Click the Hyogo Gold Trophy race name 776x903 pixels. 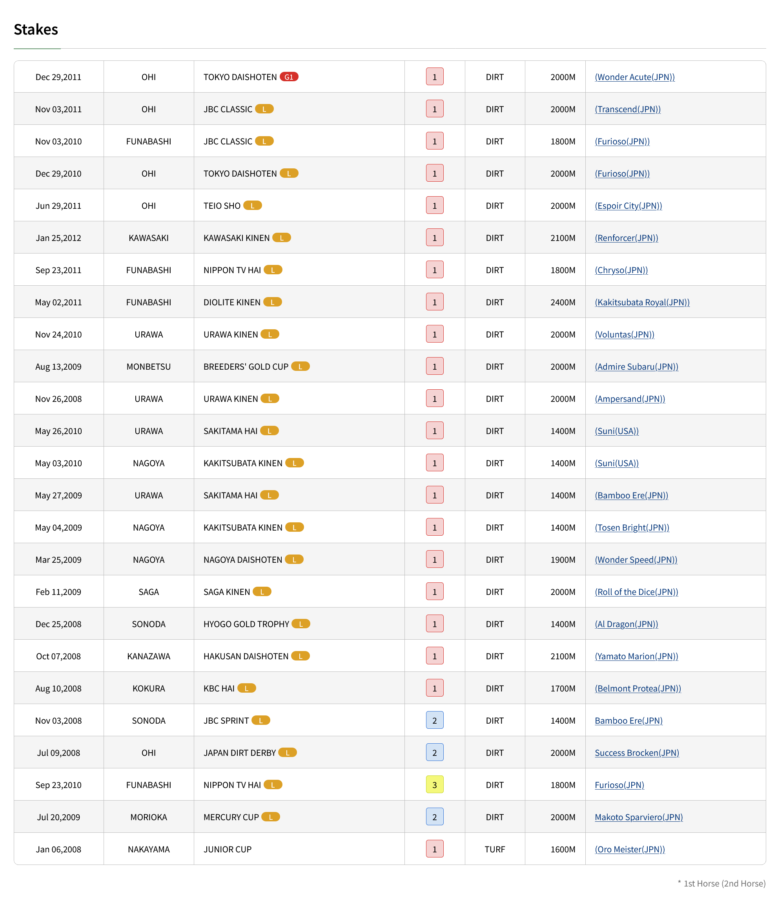tap(246, 624)
